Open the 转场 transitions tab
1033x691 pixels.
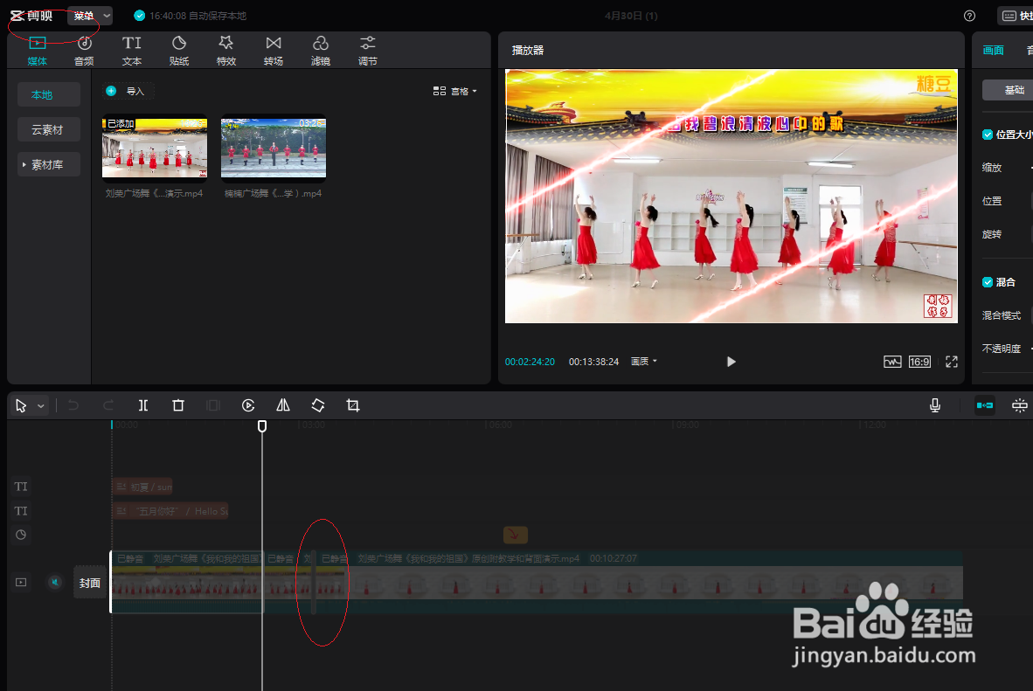[274, 51]
